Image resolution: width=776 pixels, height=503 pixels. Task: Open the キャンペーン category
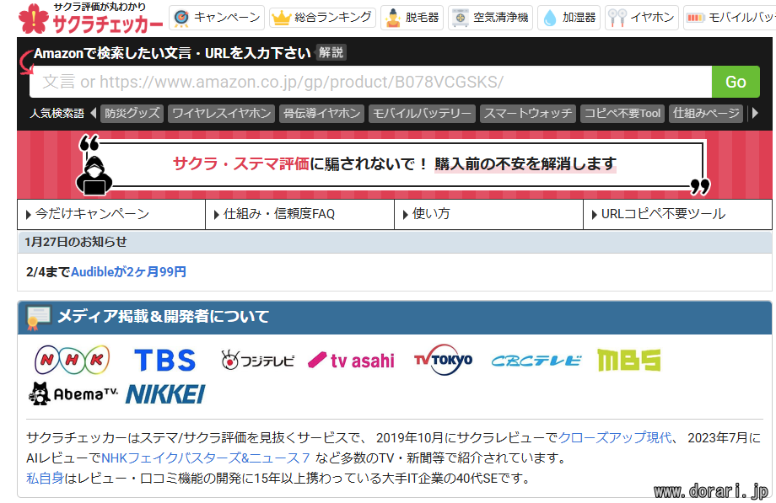pos(217,18)
